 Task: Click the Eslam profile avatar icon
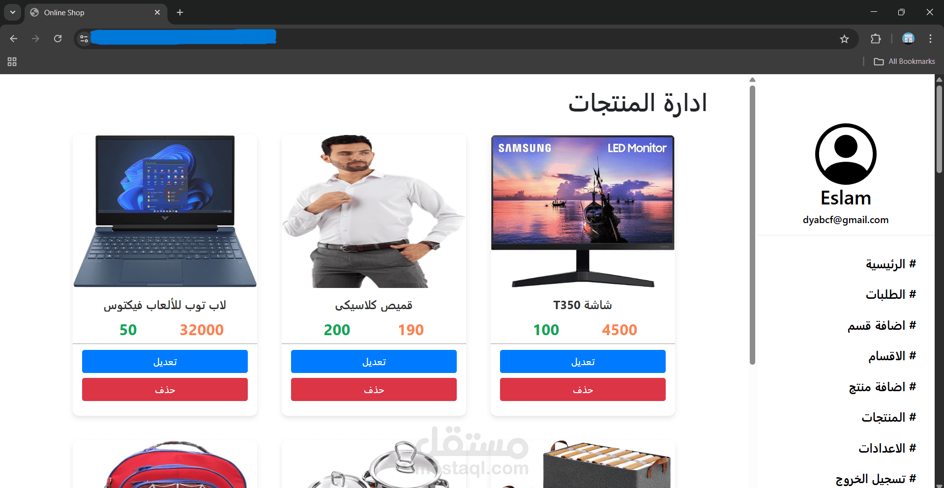846,154
